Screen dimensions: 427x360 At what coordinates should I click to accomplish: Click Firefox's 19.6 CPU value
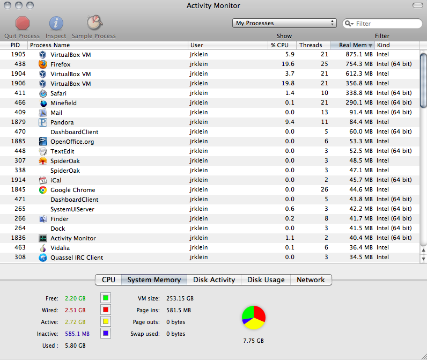[x=288, y=64]
